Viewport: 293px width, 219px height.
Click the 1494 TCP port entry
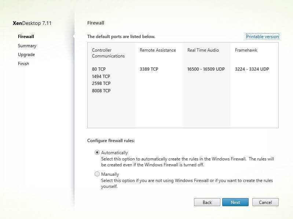[101, 77]
